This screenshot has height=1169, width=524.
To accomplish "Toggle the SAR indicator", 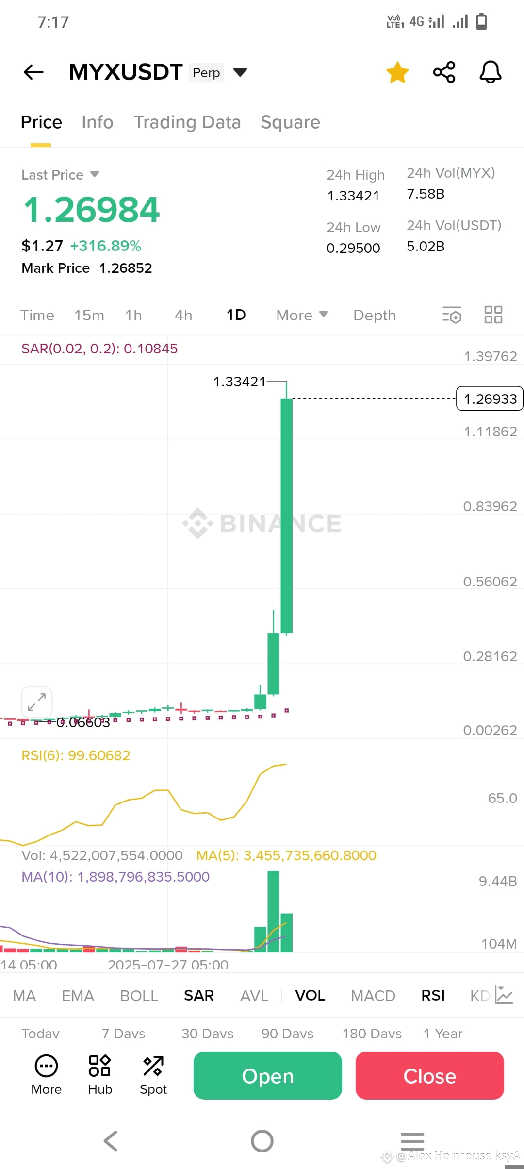I will (199, 996).
